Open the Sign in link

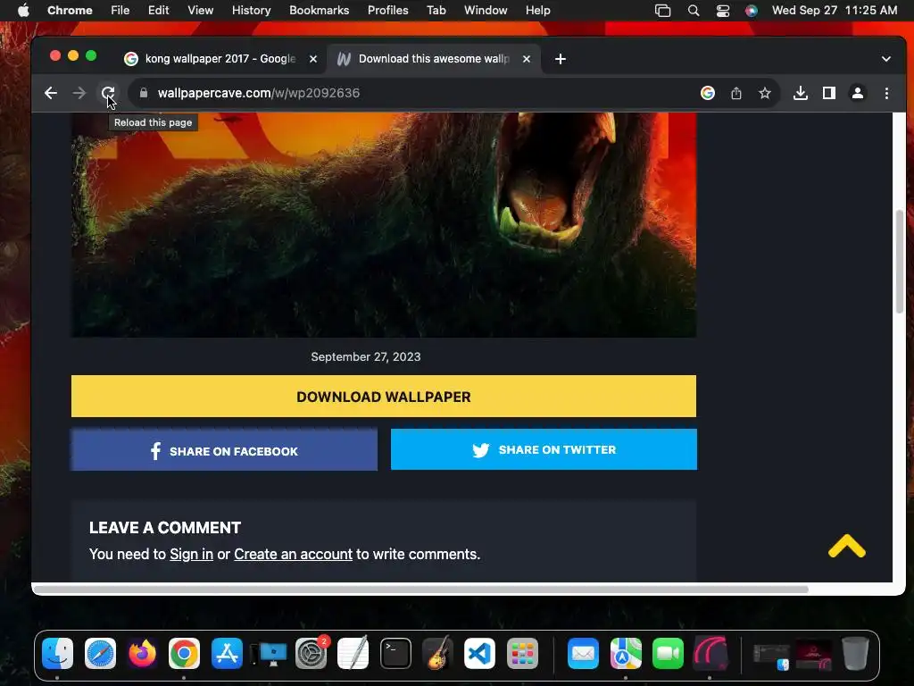point(191,554)
